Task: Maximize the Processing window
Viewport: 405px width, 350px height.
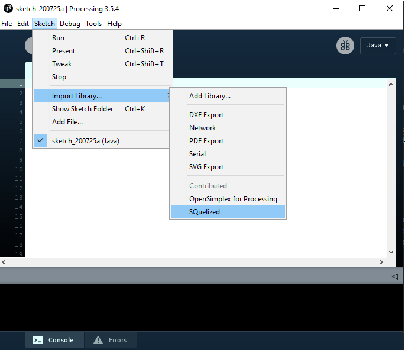Action: coord(362,8)
